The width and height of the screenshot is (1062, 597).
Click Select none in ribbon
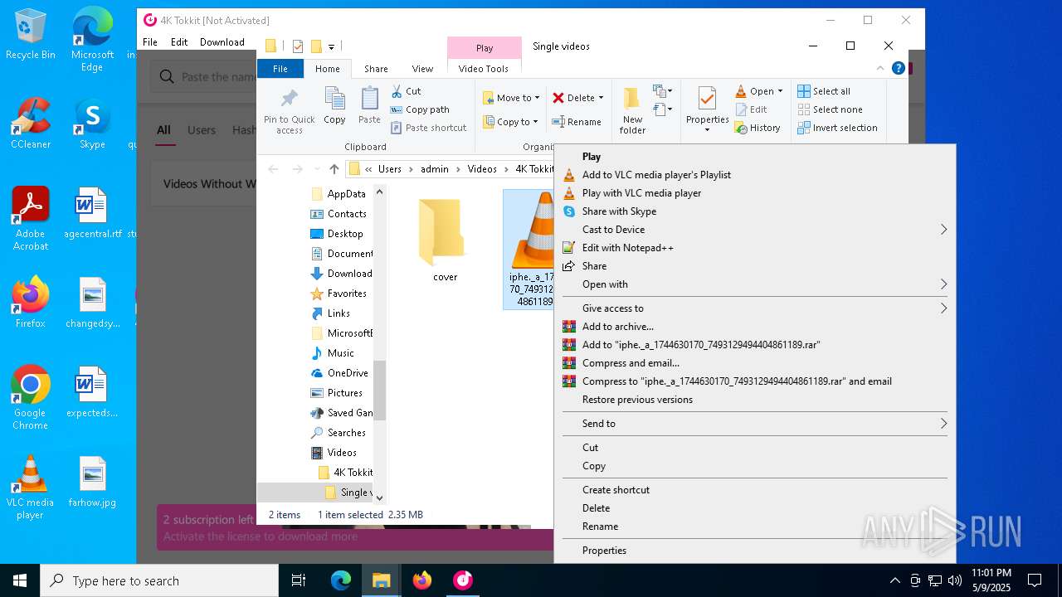[x=830, y=109]
